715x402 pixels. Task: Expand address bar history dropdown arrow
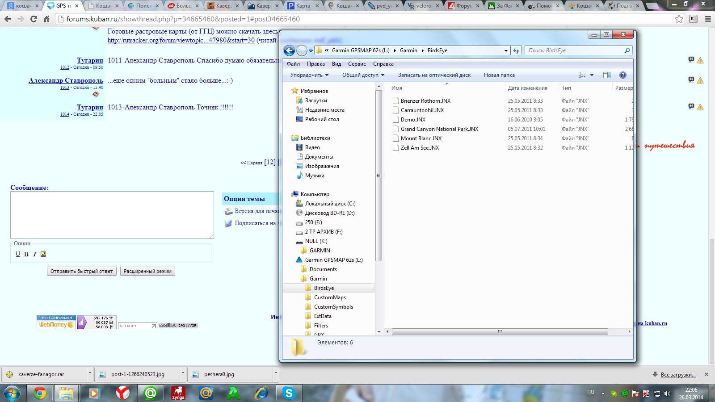click(506, 50)
